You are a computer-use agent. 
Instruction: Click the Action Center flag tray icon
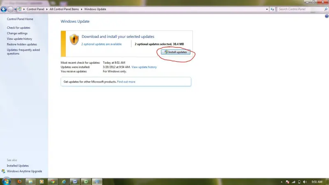click(x=287, y=182)
